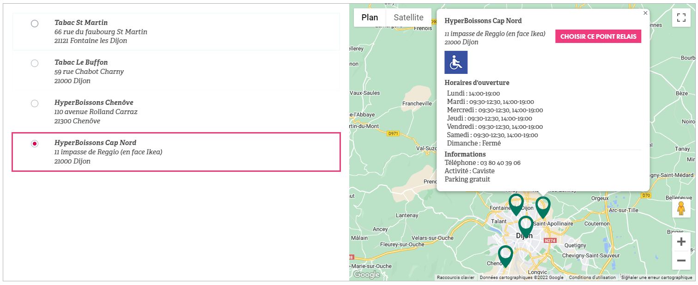The image size is (698, 285).
Task: Click Signaler une erreur cartographique link
Action: 656,278
